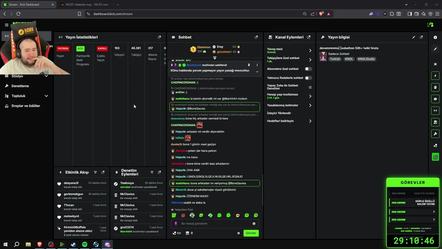Open File Explorer in the taskbar
The image size is (442, 249).
(28, 245)
